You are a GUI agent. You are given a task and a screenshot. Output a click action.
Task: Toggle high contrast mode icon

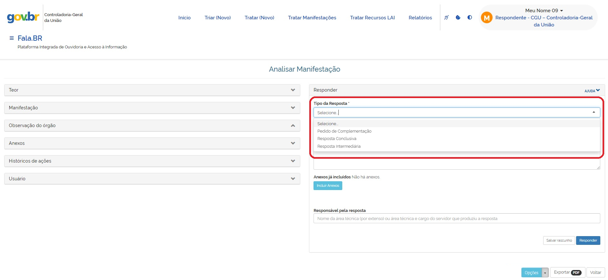470,17
